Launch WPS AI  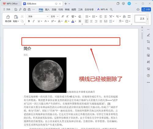coord(103,9)
